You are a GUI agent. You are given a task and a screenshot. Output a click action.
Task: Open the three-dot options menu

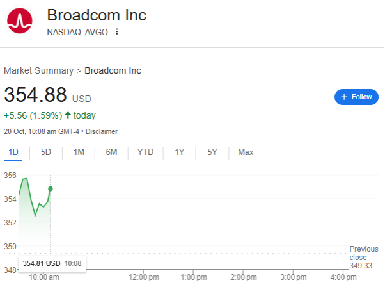point(117,32)
